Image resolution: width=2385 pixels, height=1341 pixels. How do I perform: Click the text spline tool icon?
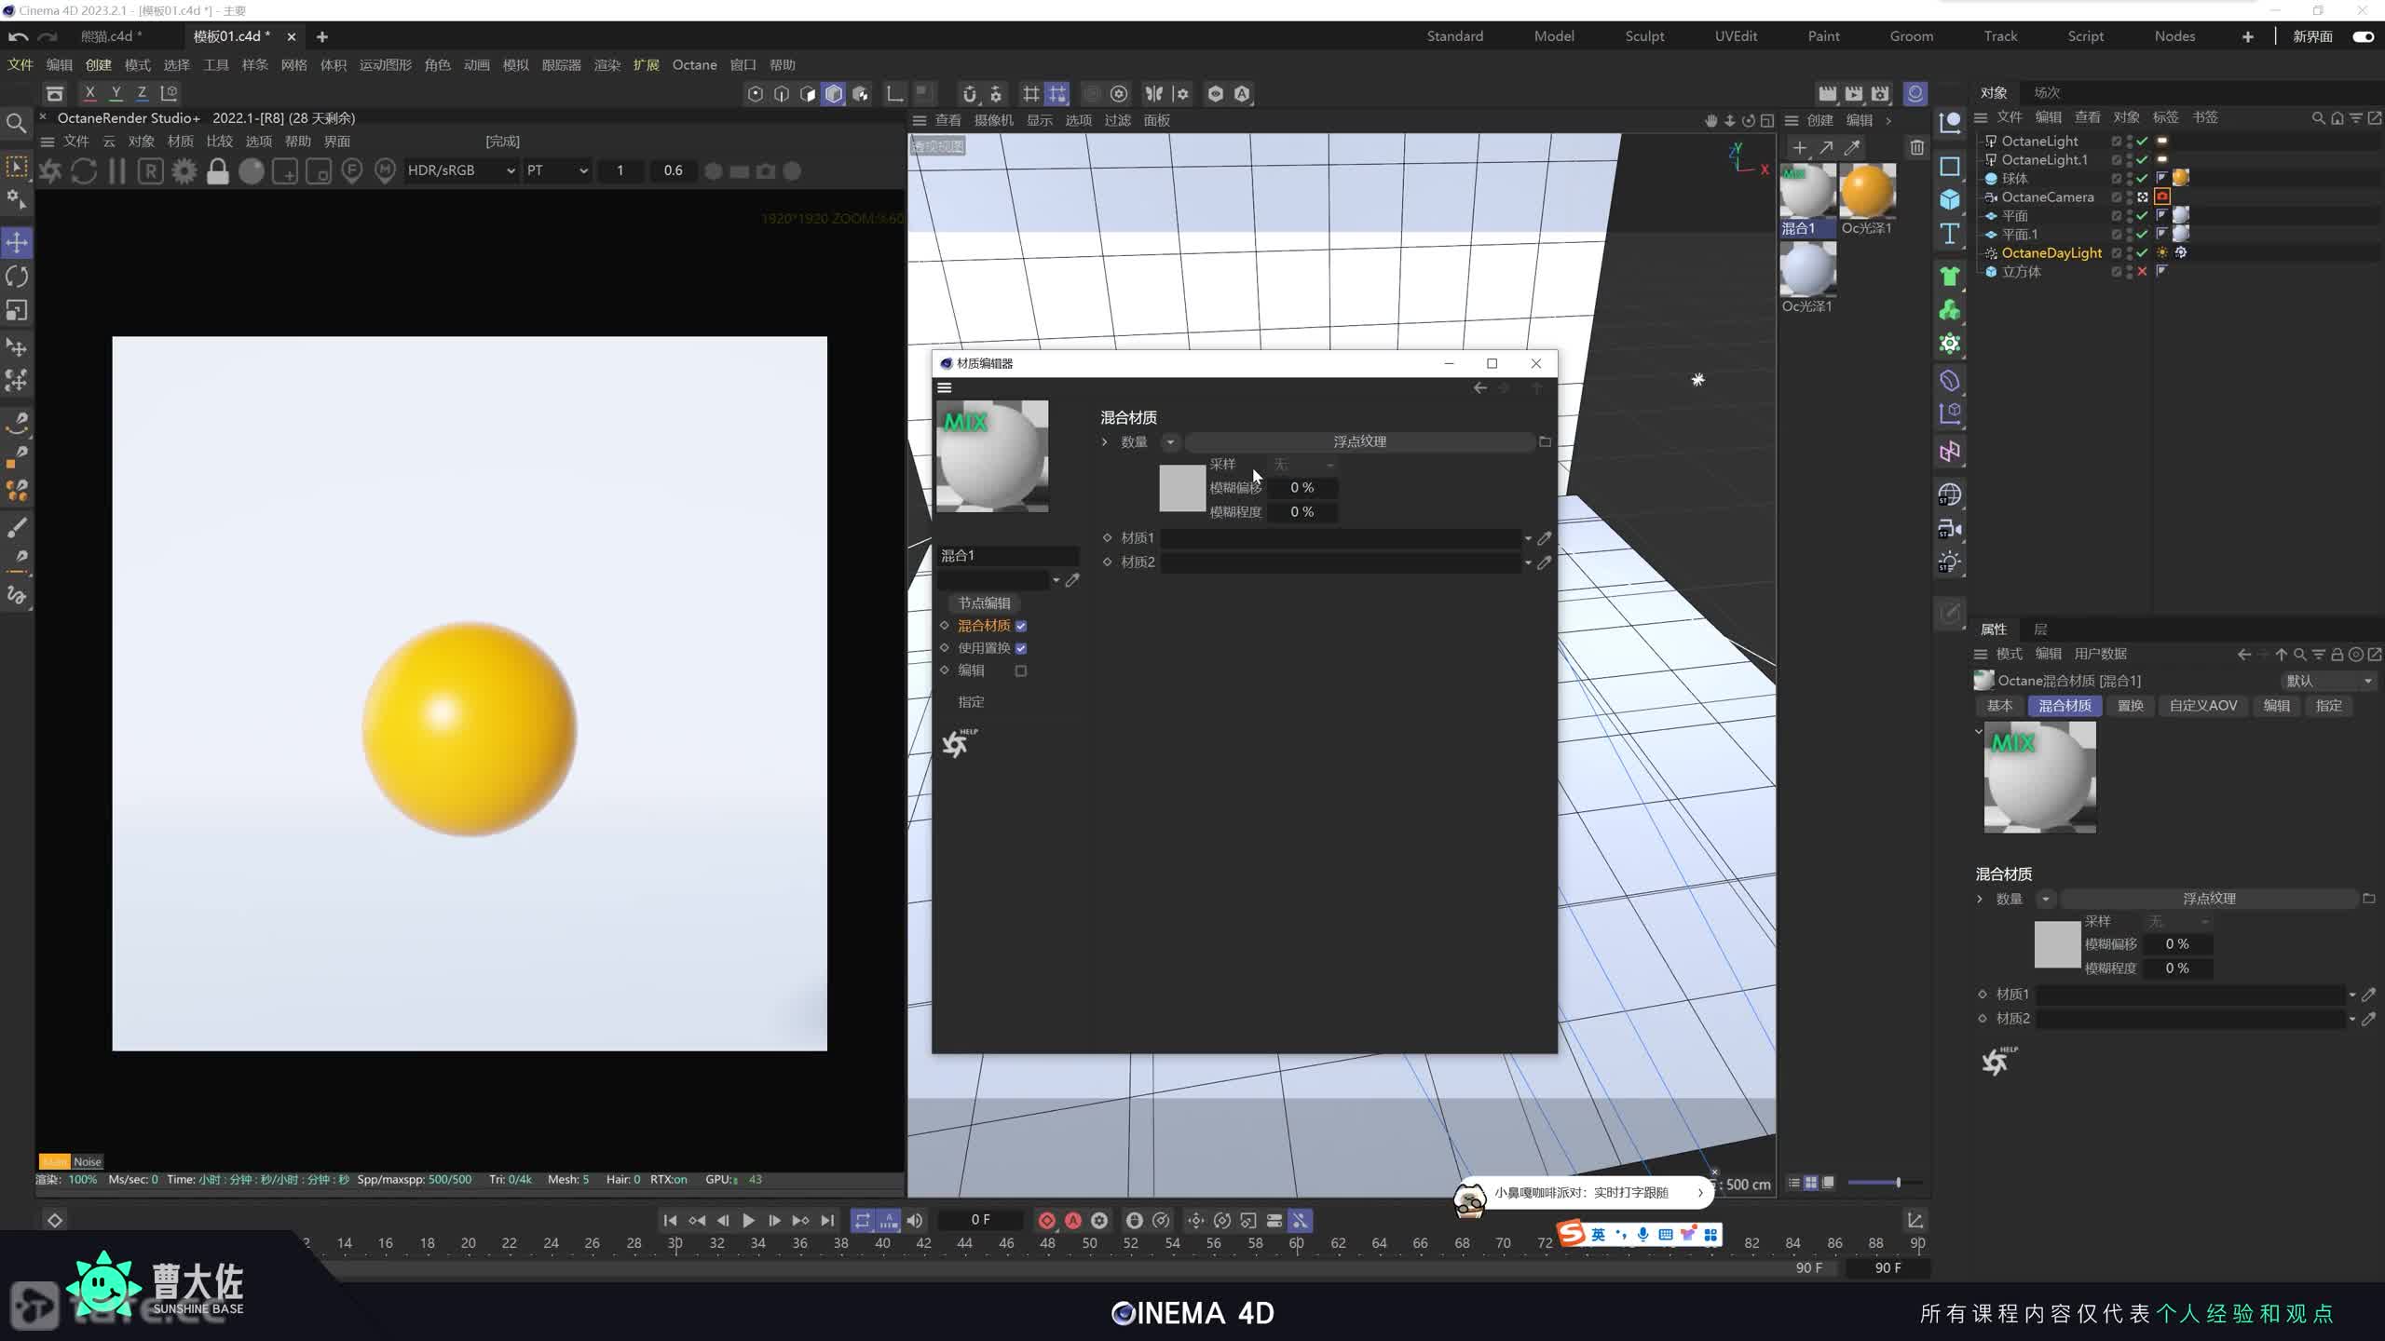[1950, 234]
